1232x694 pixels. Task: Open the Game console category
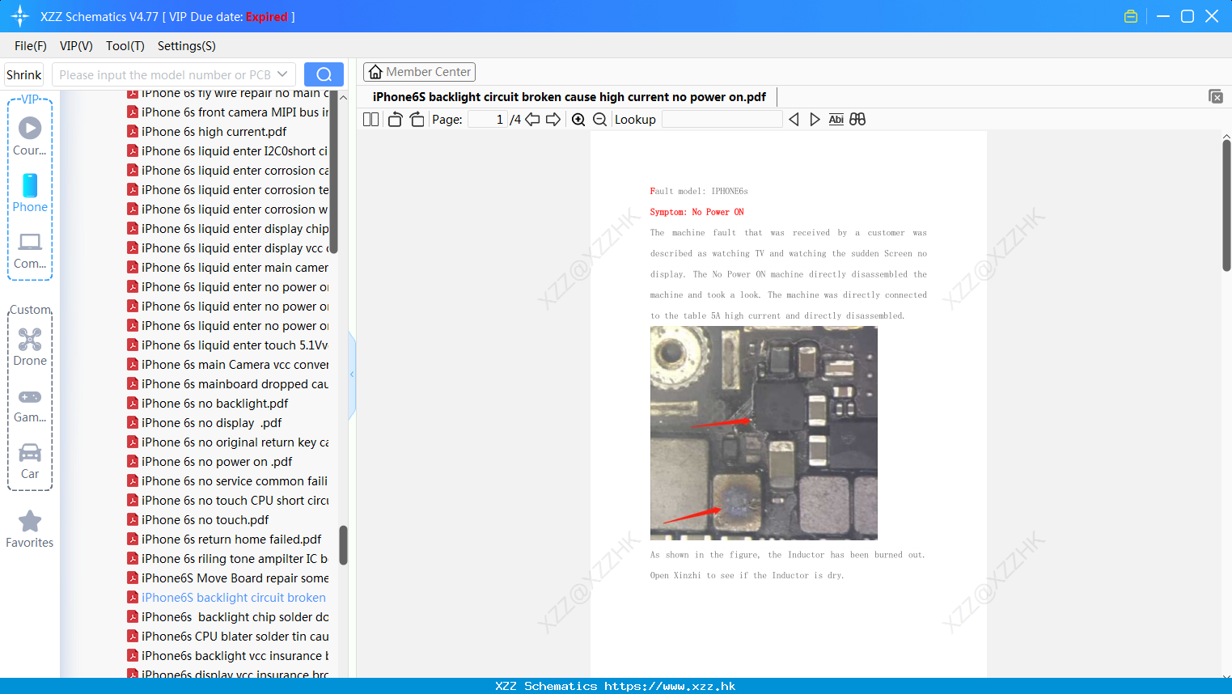coord(30,406)
